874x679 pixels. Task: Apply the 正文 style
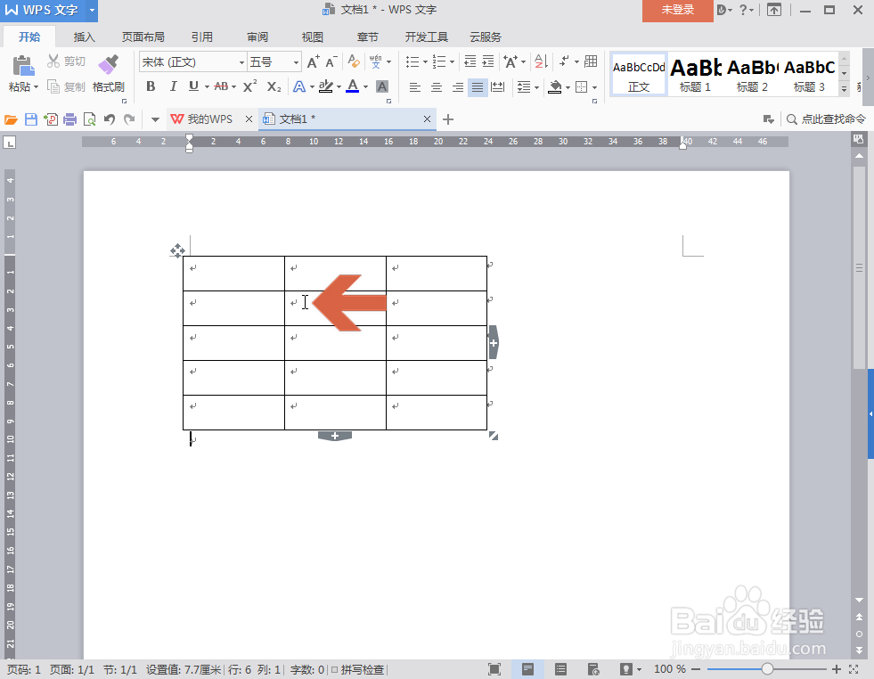pos(639,75)
